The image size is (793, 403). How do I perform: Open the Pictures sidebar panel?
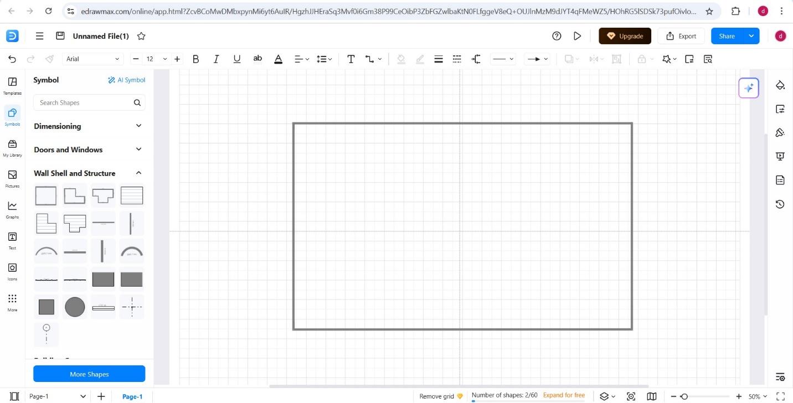[x=12, y=178]
